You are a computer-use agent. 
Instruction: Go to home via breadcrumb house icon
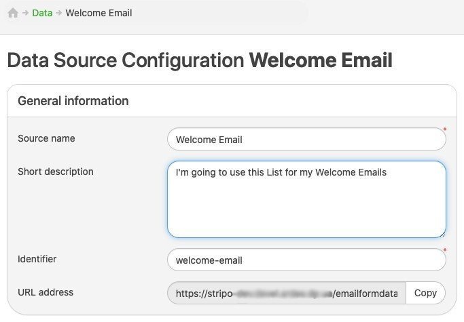click(13, 13)
